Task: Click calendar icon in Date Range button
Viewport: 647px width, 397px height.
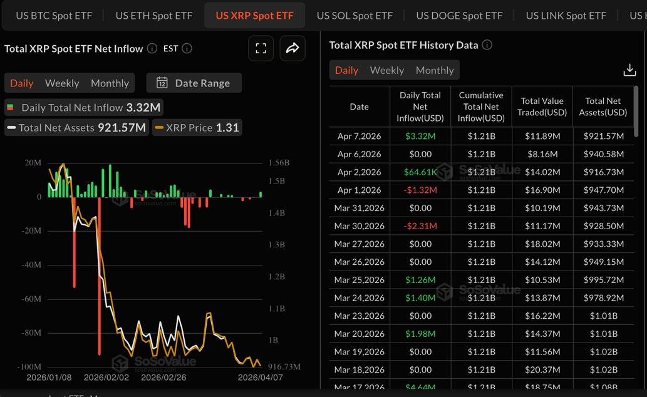Action: 162,83
